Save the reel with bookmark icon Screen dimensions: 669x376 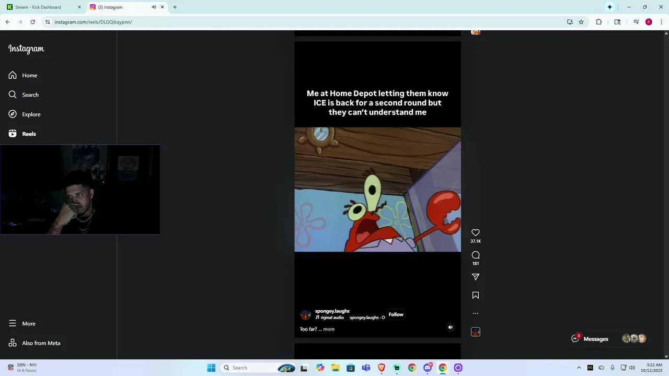(x=476, y=295)
